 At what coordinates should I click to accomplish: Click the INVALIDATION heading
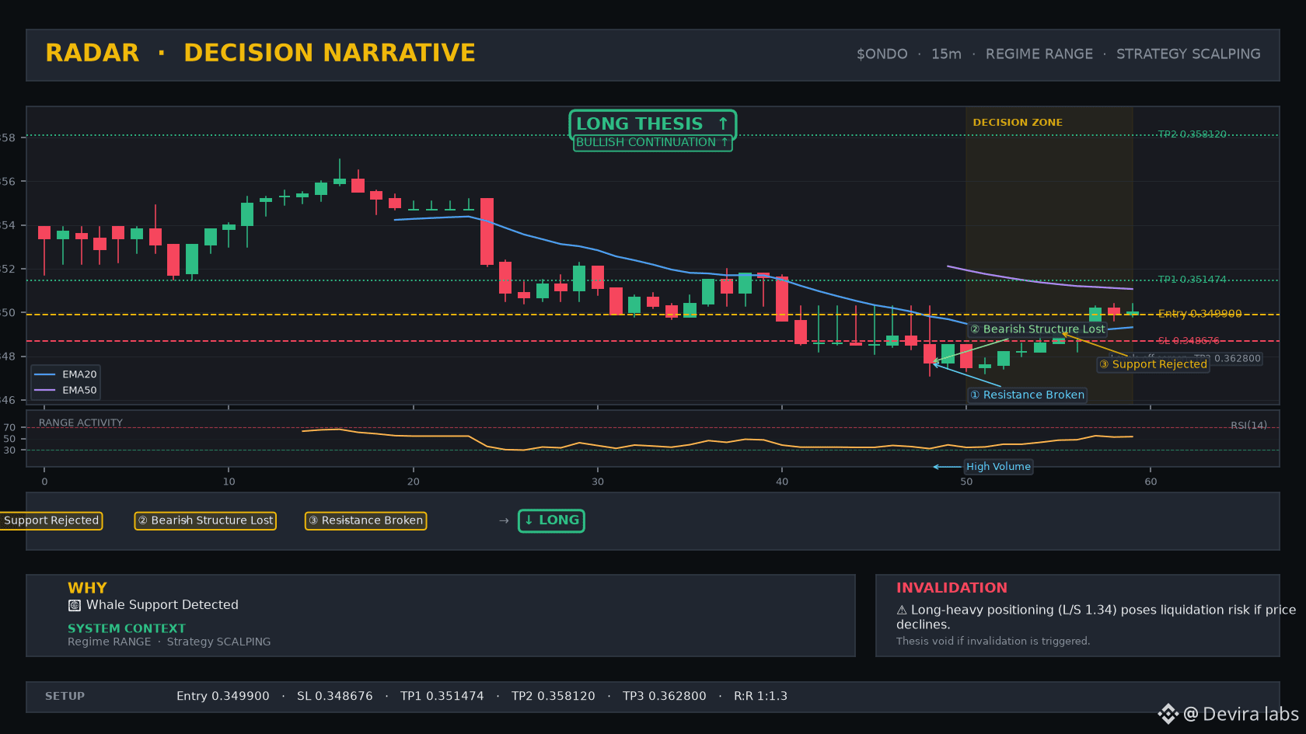click(952, 588)
